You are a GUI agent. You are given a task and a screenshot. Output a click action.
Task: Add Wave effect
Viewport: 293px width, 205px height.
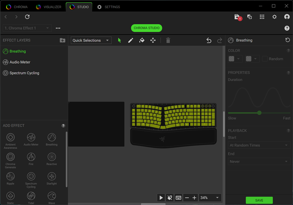(52, 198)
